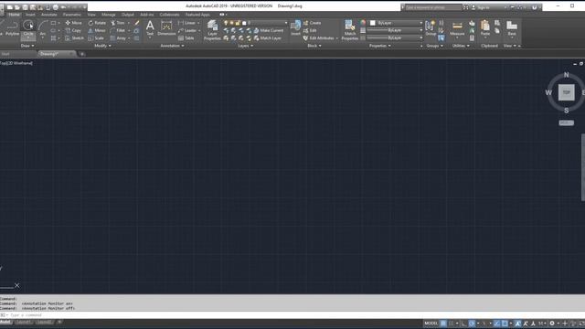The height and width of the screenshot is (329, 585).
Task: Expand the Modify panel
Action: pyautogui.click(x=102, y=46)
